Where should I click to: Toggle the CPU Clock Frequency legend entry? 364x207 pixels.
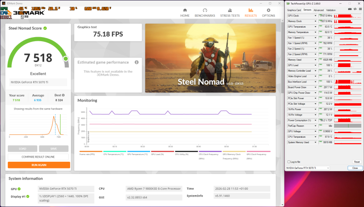point(210,155)
